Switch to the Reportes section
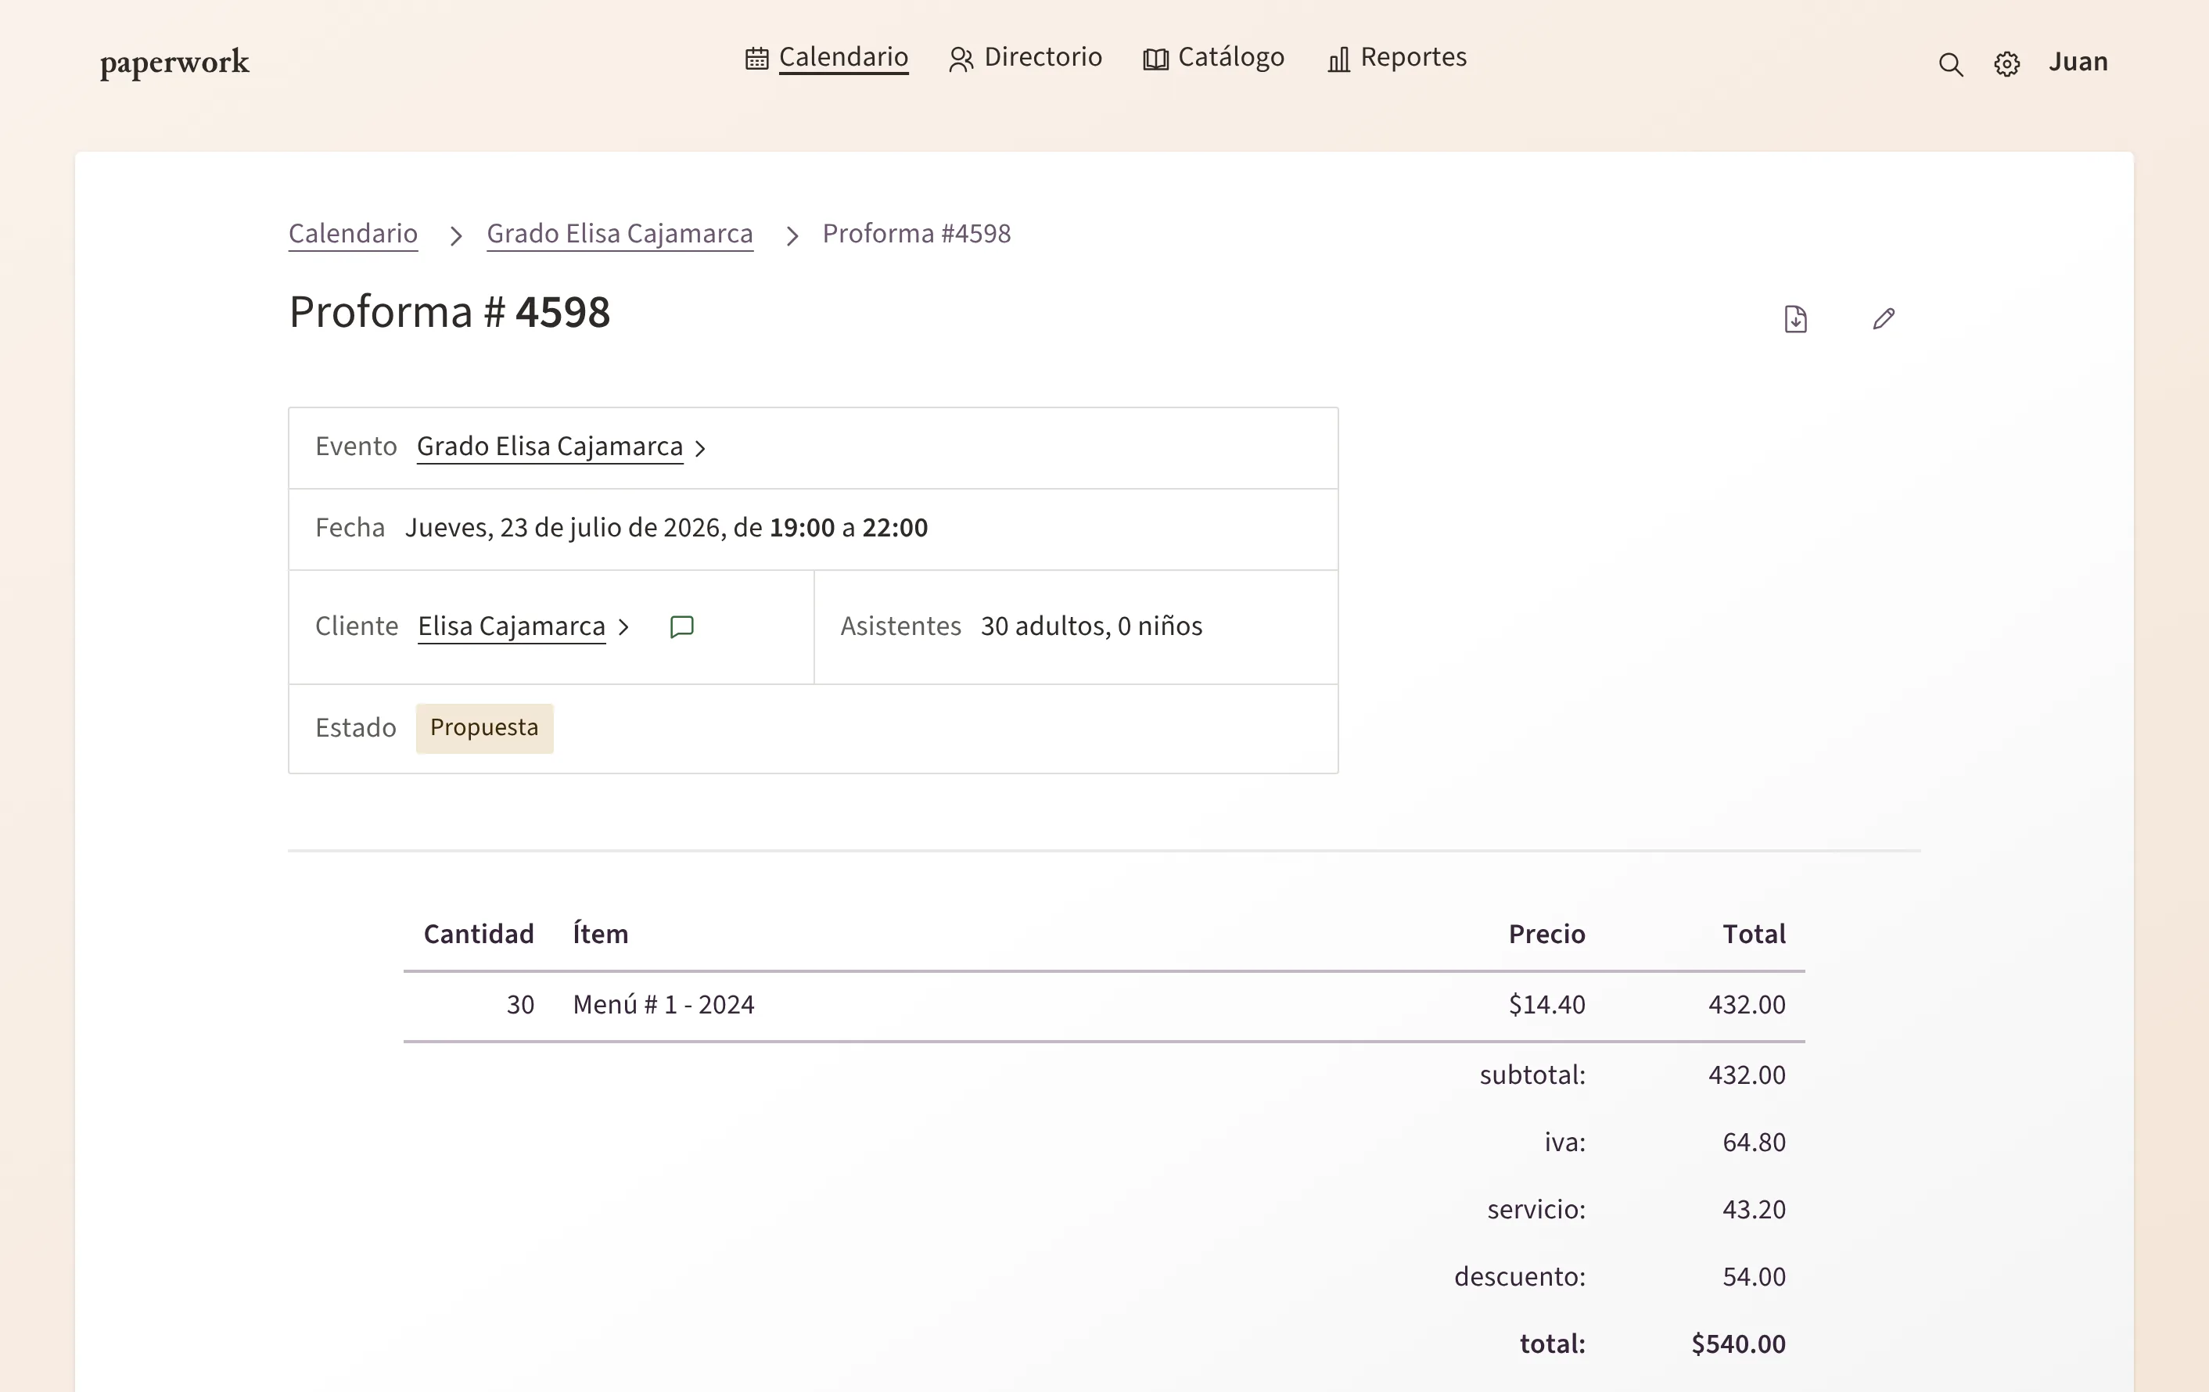The image size is (2209, 1392). point(1413,57)
